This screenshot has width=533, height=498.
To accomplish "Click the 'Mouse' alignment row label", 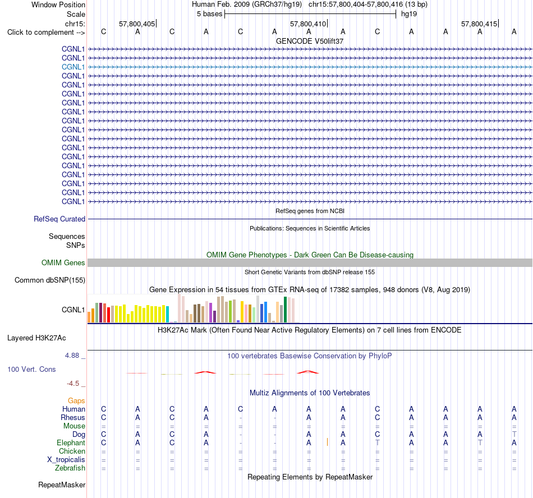I will coord(74,426).
